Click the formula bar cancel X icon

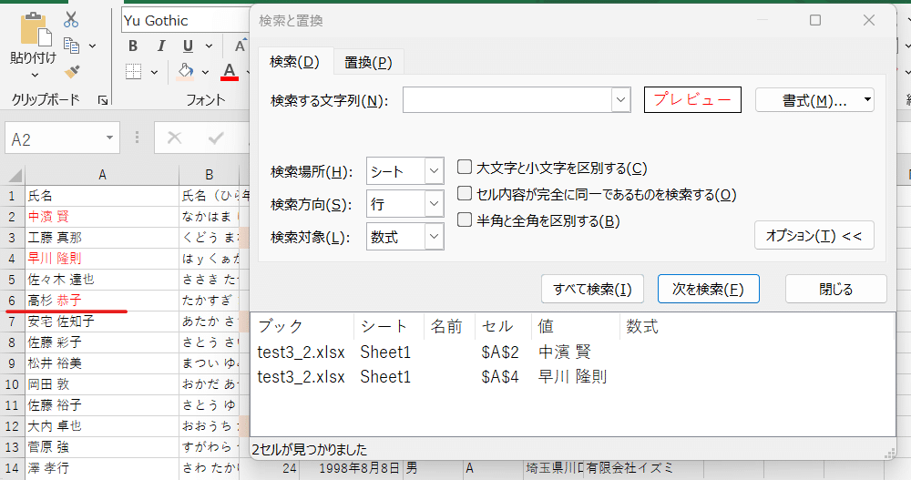(x=174, y=138)
